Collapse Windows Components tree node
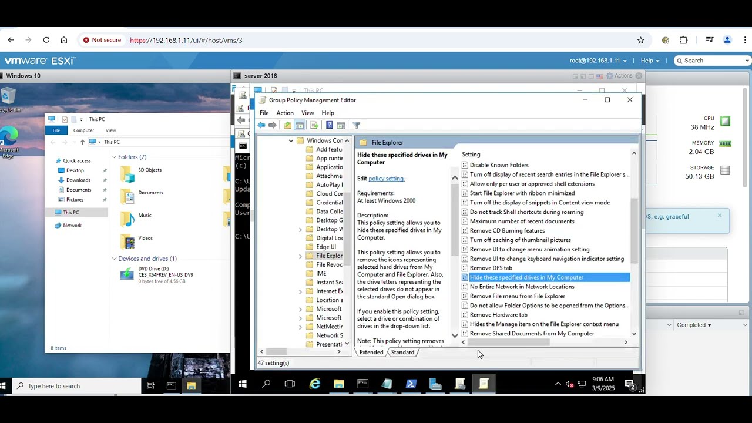Image resolution: width=752 pixels, height=423 pixels. coord(291,141)
